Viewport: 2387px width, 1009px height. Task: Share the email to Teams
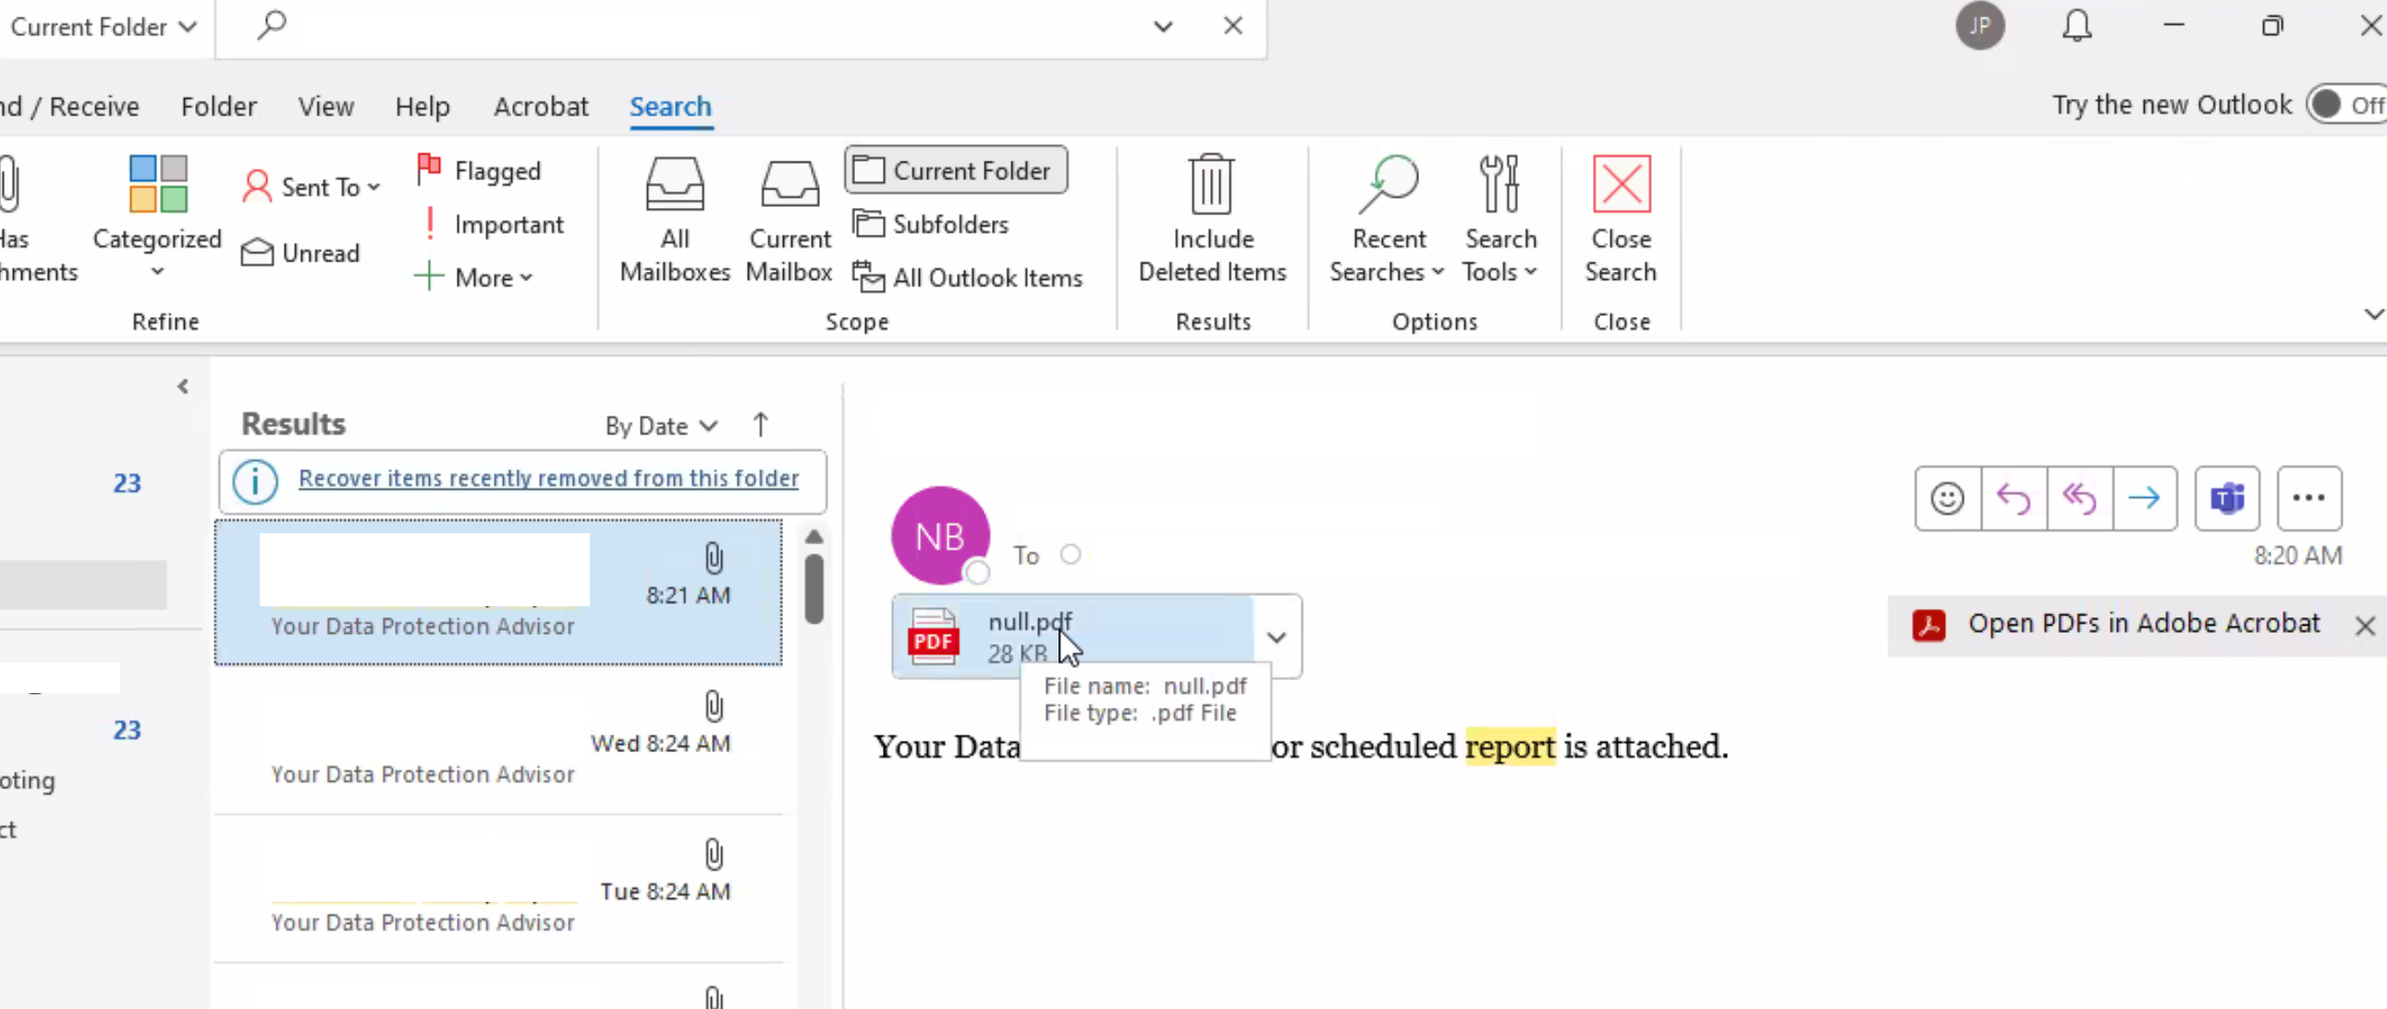click(x=2228, y=498)
